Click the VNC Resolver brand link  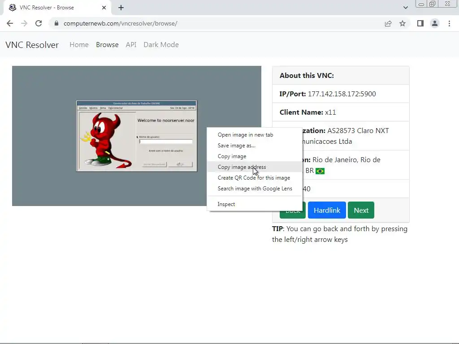[x=32, y=45]
